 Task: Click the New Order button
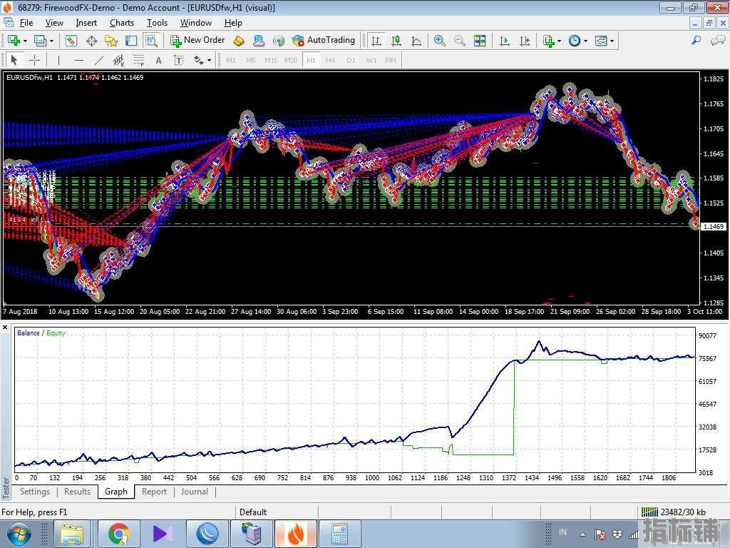tap(197, 41)
